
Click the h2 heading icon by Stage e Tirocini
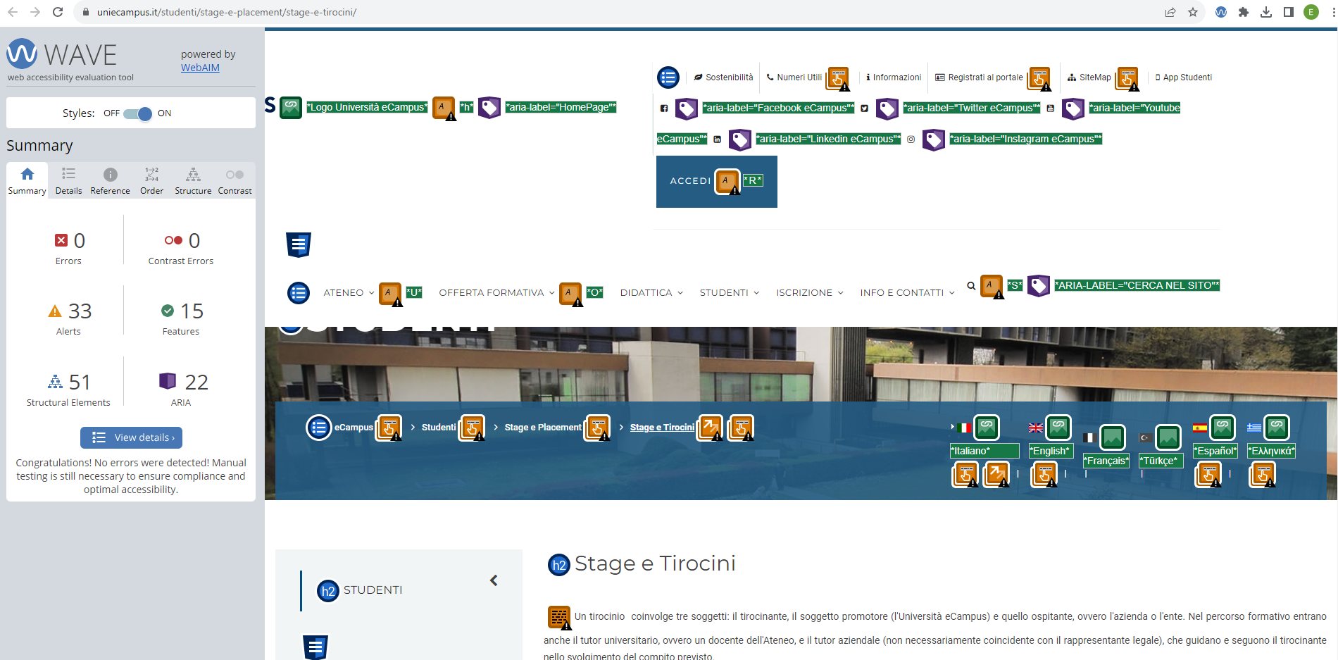click(x=559, y=565)
